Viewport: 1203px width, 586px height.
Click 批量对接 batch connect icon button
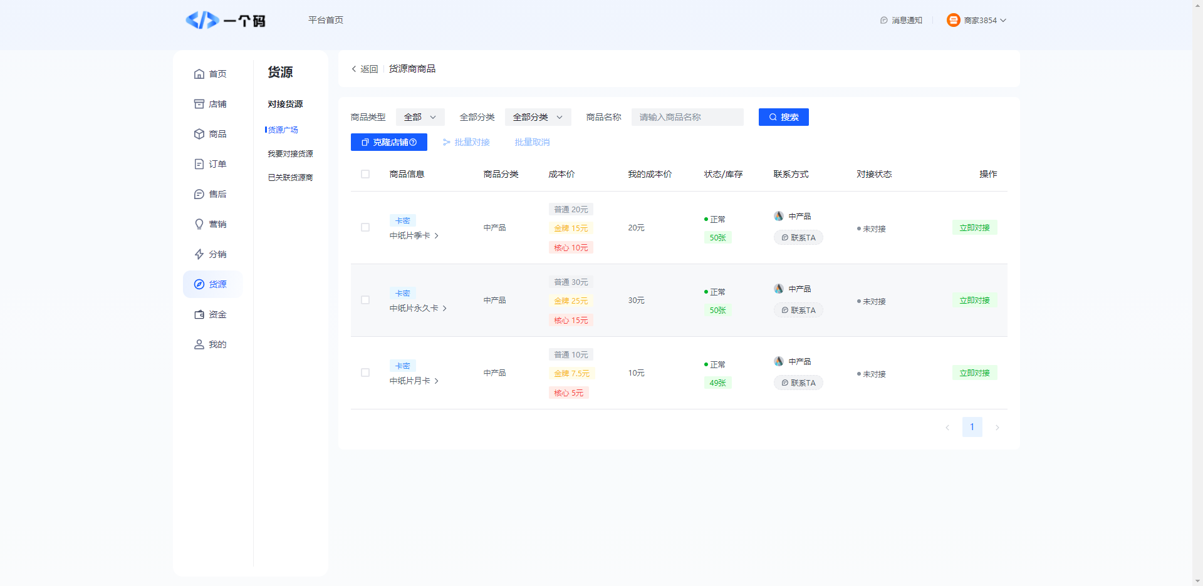(x=466, y=143)
